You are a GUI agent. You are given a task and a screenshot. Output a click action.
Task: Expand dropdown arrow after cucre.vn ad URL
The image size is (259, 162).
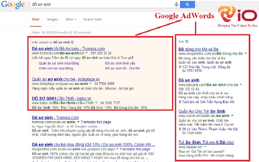tap(232, 116)
